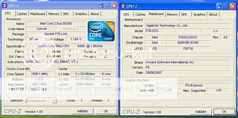The image size is (238, 118).
Task: Click the Max. Supported value 'x16'
Action: (219, 91)
